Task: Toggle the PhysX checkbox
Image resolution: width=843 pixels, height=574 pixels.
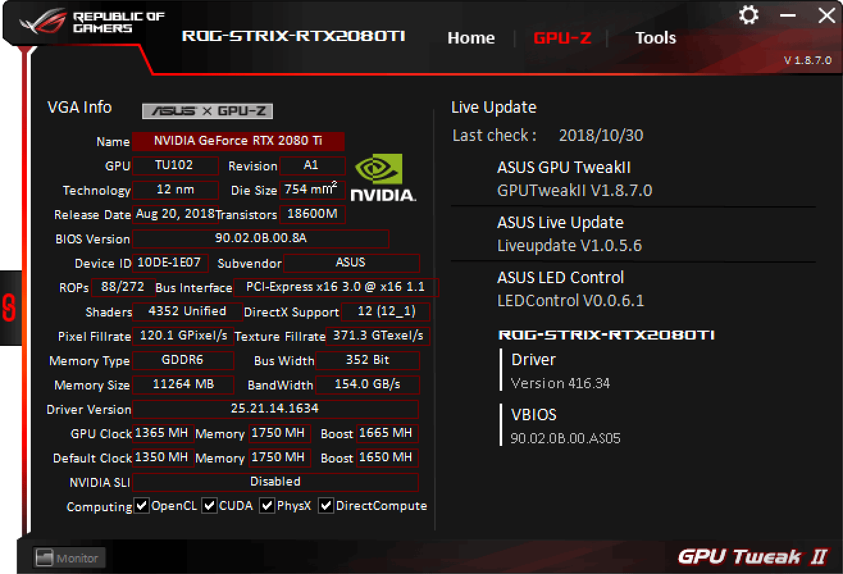Action: pyautogui.click(x=266, y=505)
